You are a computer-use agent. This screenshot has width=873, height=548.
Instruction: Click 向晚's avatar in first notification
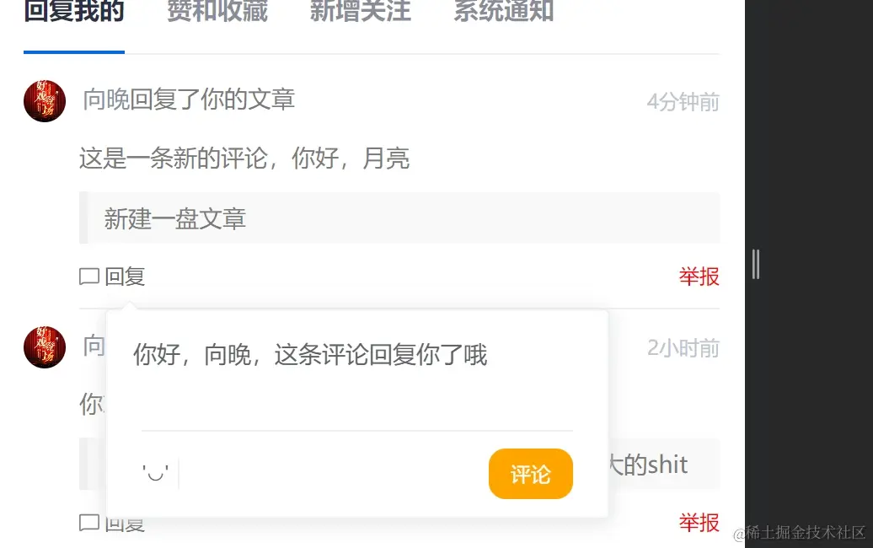click(45, 101)
